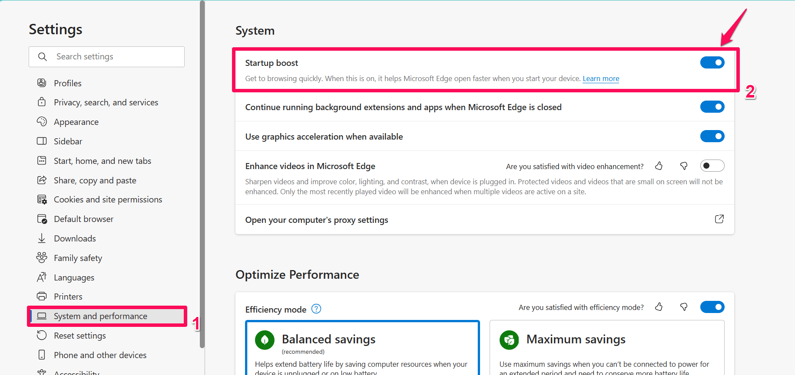Click the System section heading
The height and width of the screenshot is (375, 795).
pos(255,31)
